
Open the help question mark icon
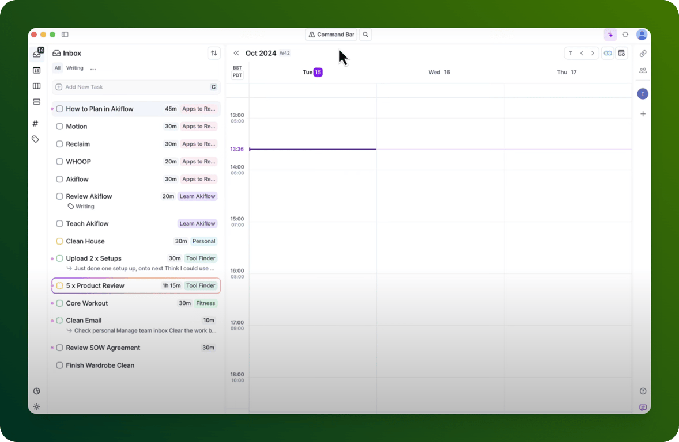click(x=643, y=391)
